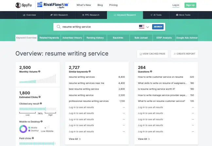This screenshot has height=146, width=212.
Task: Switch to the Related Keywords tab
Action: pyautogui.click(x=49, y=38)
